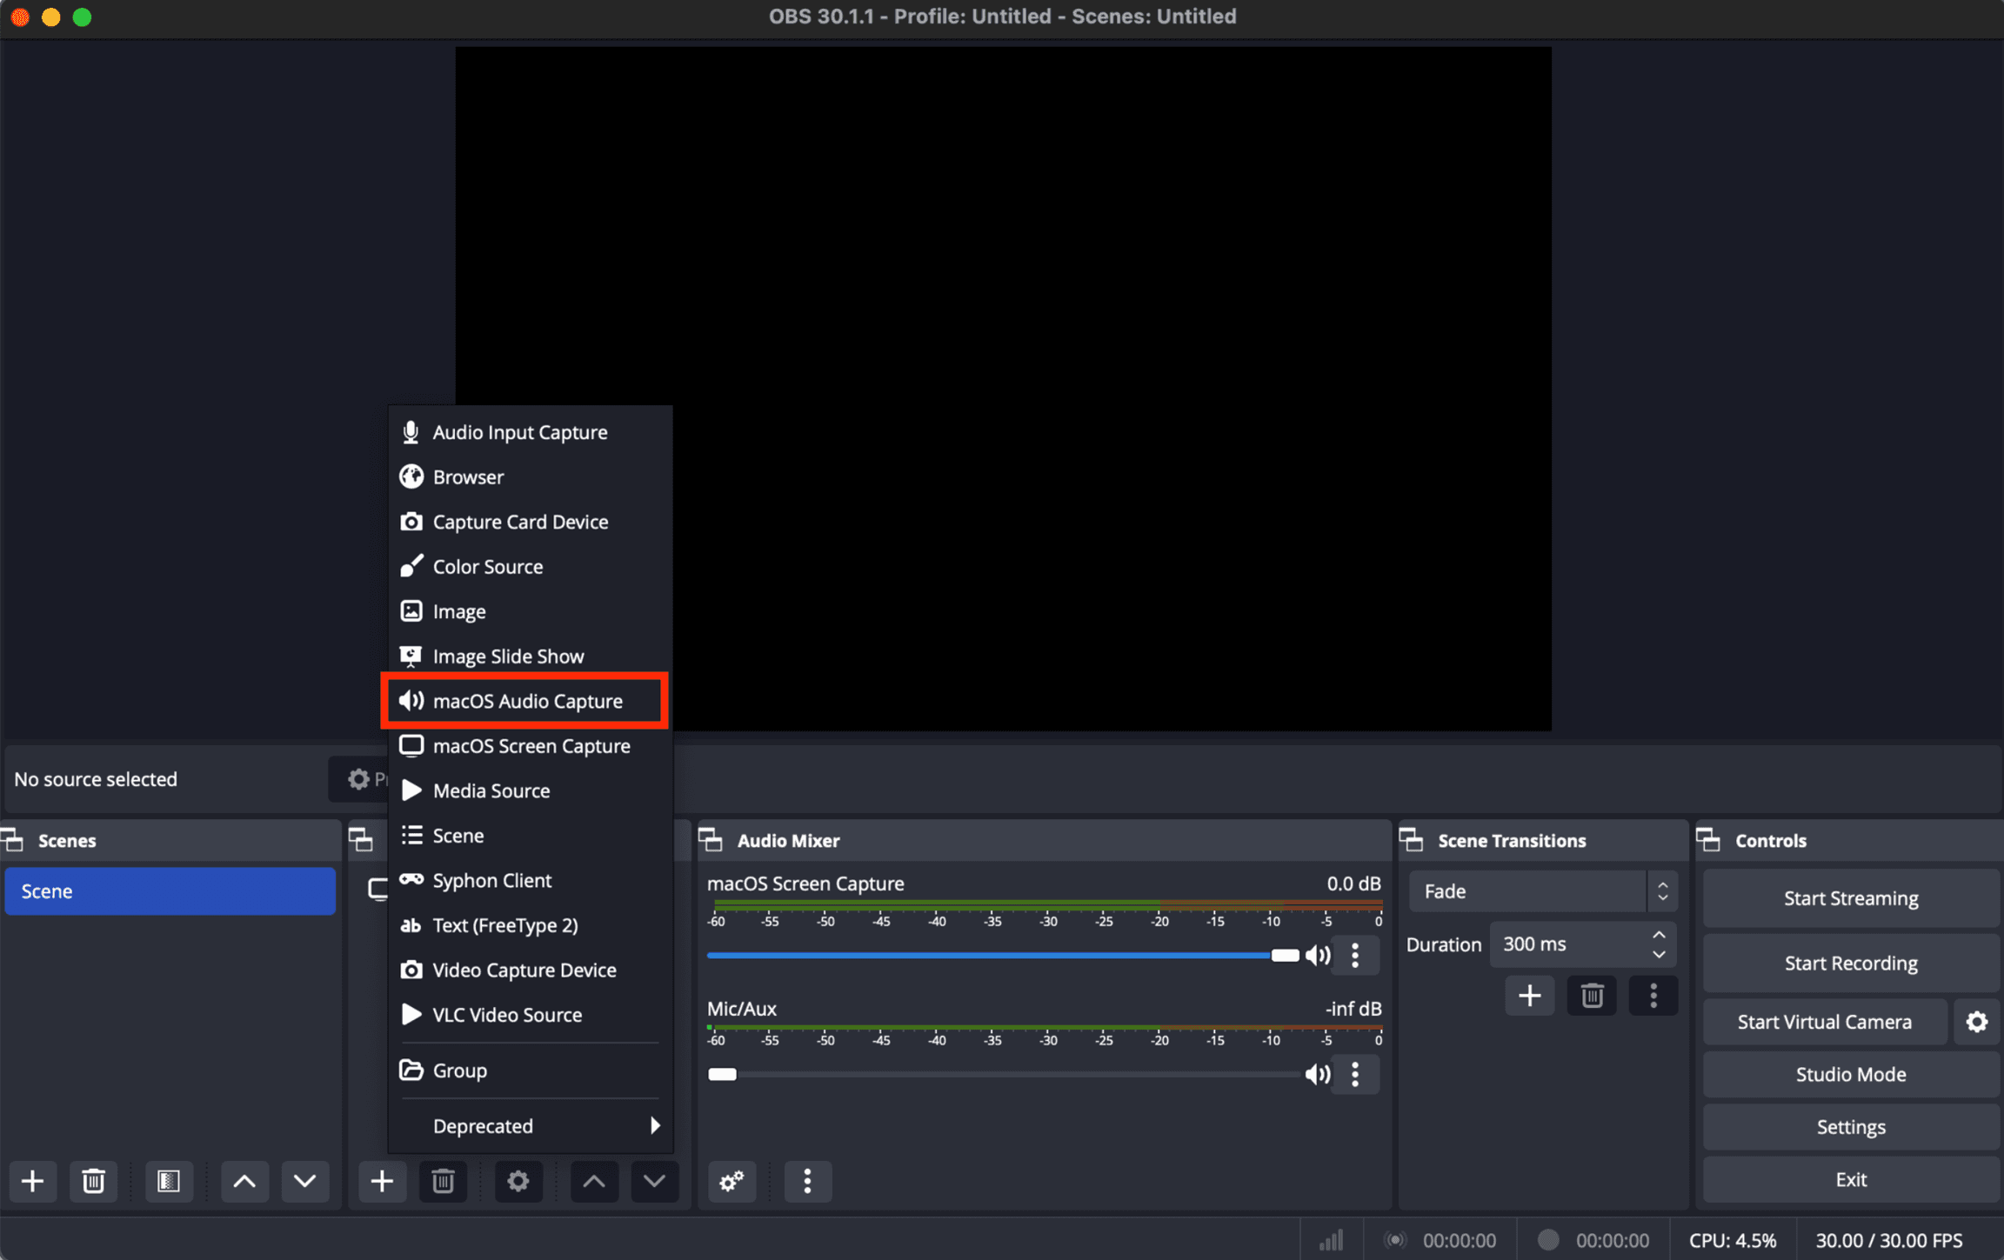Undock the Scene Transitions panel icon
2004x1260 pixels.
pyautogui.click(x=1412, y=840)
